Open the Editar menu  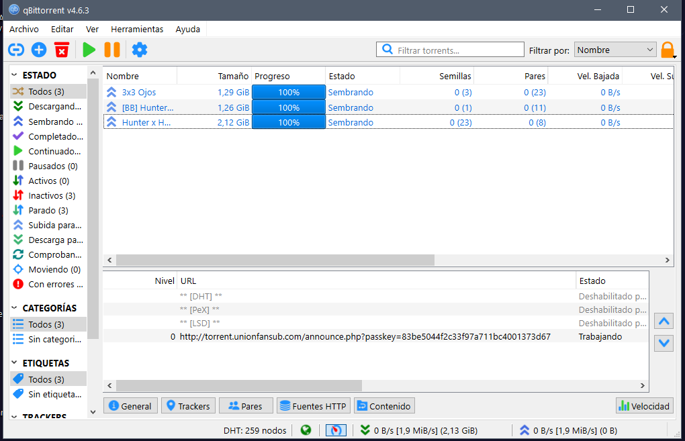tap(62, 30)
